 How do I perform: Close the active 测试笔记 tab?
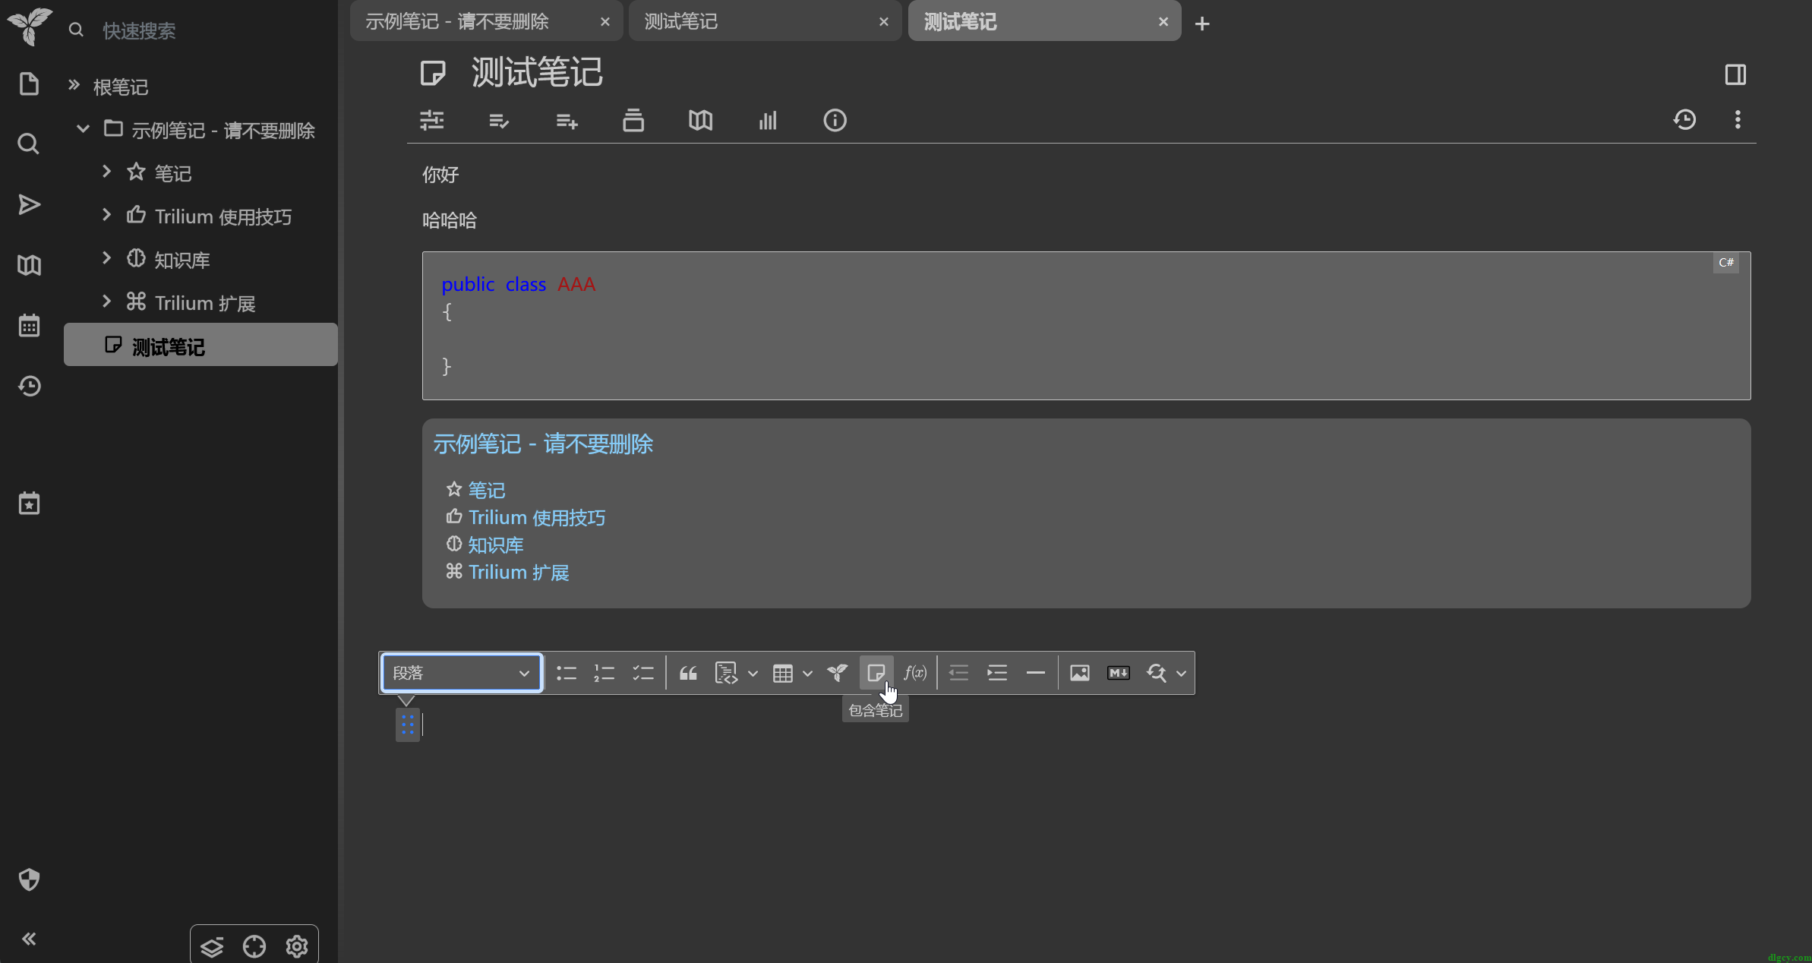pos(1163,22)
